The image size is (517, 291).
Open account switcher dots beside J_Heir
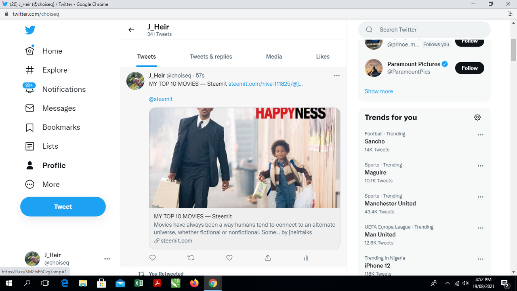pyautogui.click(x=107, y=259)
